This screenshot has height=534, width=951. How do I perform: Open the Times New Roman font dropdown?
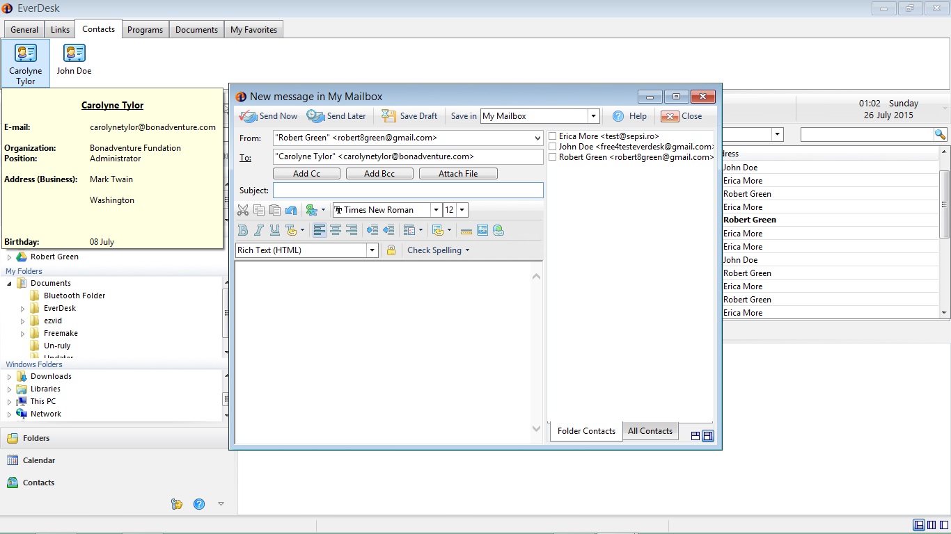436,209
